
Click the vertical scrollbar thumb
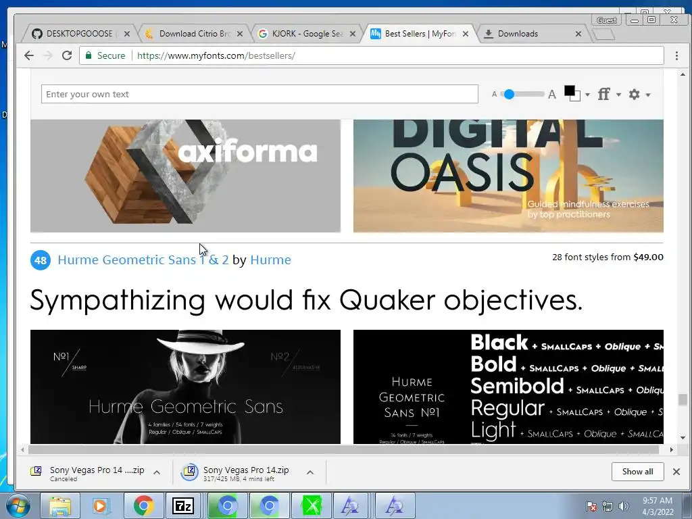(683, 399)
